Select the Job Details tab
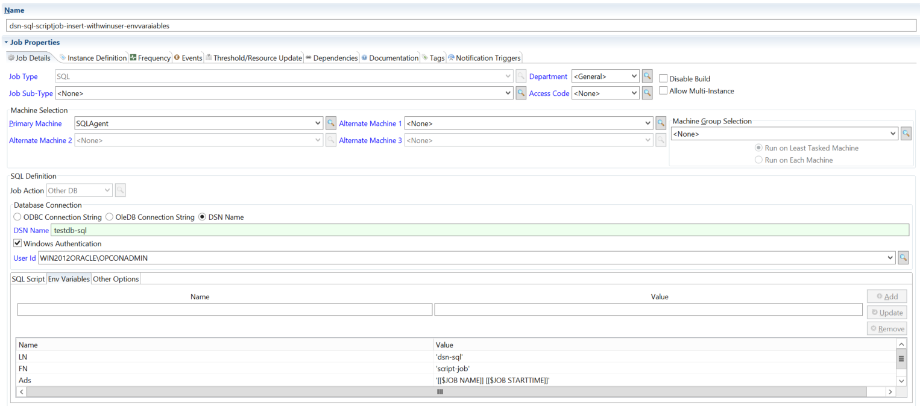Image resolution: width=920 pixels, height=406 pixels. click(x=29, y=58)
